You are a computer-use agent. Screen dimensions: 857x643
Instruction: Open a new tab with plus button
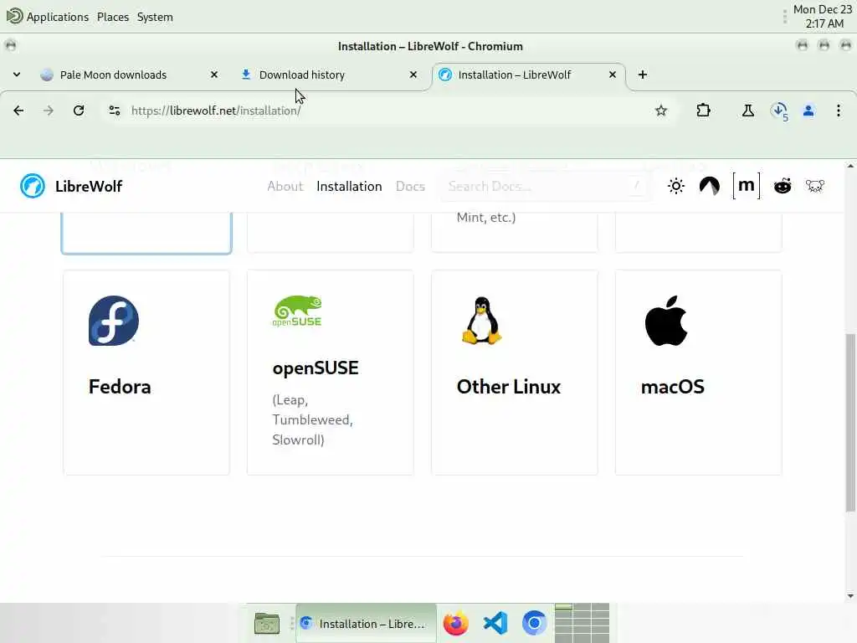tap(642, 75)
